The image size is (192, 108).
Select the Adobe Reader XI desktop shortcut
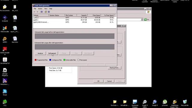[x=5, y=51]
